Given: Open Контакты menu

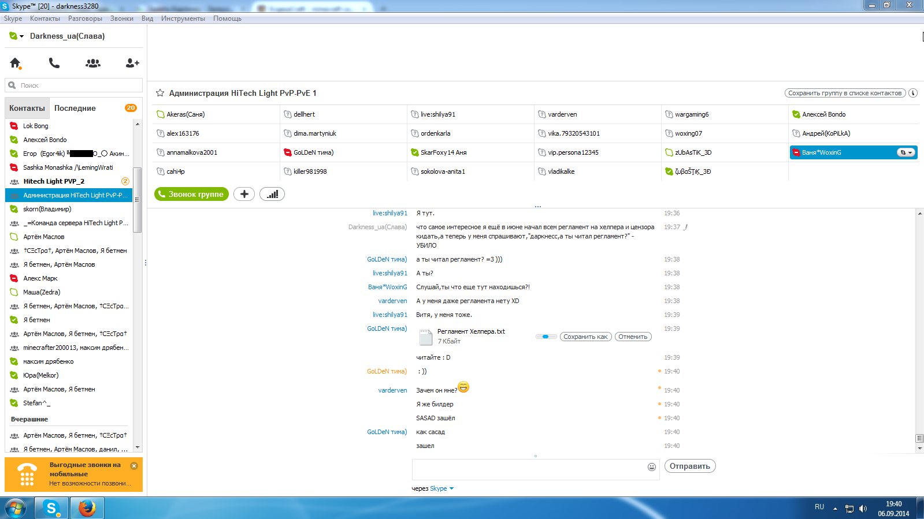Looking at the screenshot, I should click(45, 18).
